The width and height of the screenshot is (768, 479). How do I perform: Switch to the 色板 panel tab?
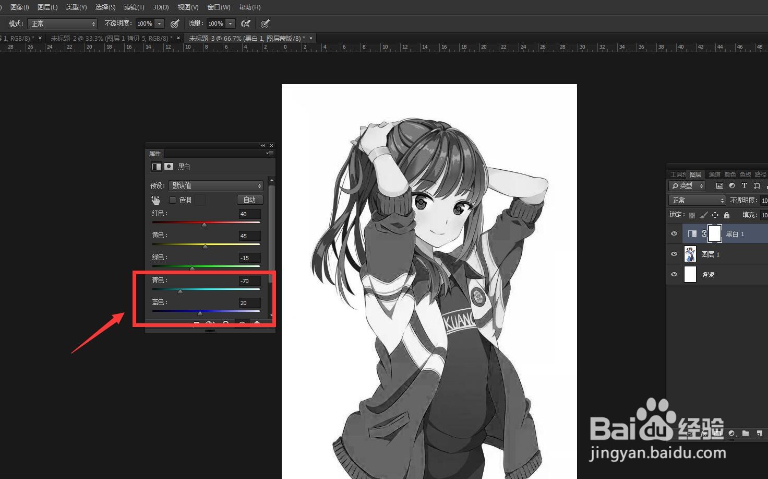(x=745, y=174)
